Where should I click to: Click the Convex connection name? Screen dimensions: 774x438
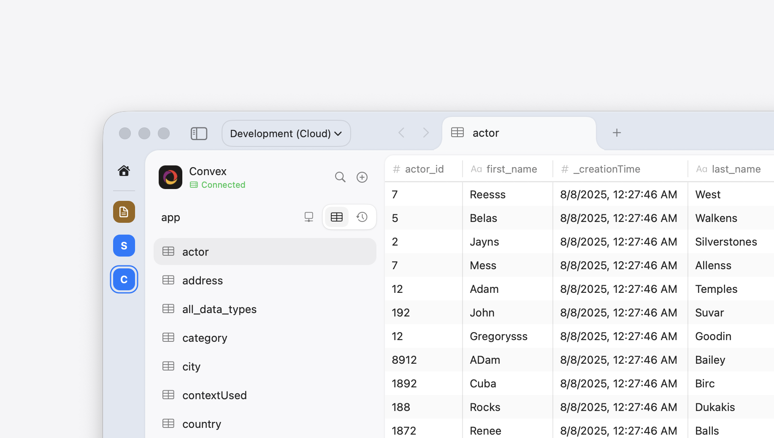pyautogui.click(x=208, y=171)
